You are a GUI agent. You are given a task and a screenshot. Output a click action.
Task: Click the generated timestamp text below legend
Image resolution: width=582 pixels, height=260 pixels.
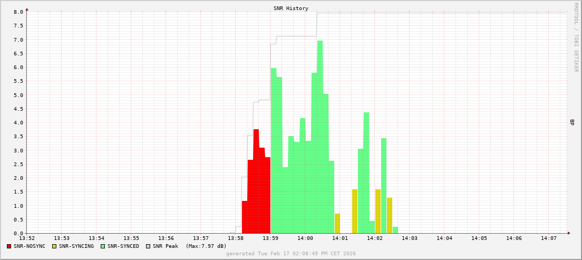(x=290, y=254)
